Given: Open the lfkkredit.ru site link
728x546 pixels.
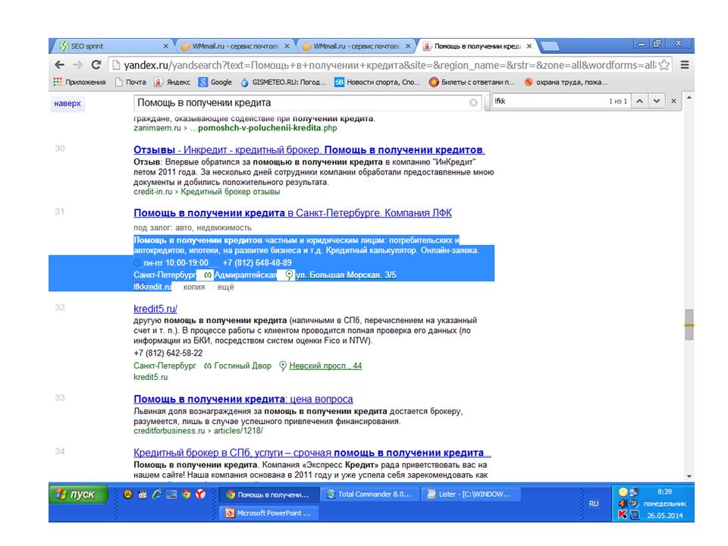Looking at the screenshot, I should click(152, 287).
